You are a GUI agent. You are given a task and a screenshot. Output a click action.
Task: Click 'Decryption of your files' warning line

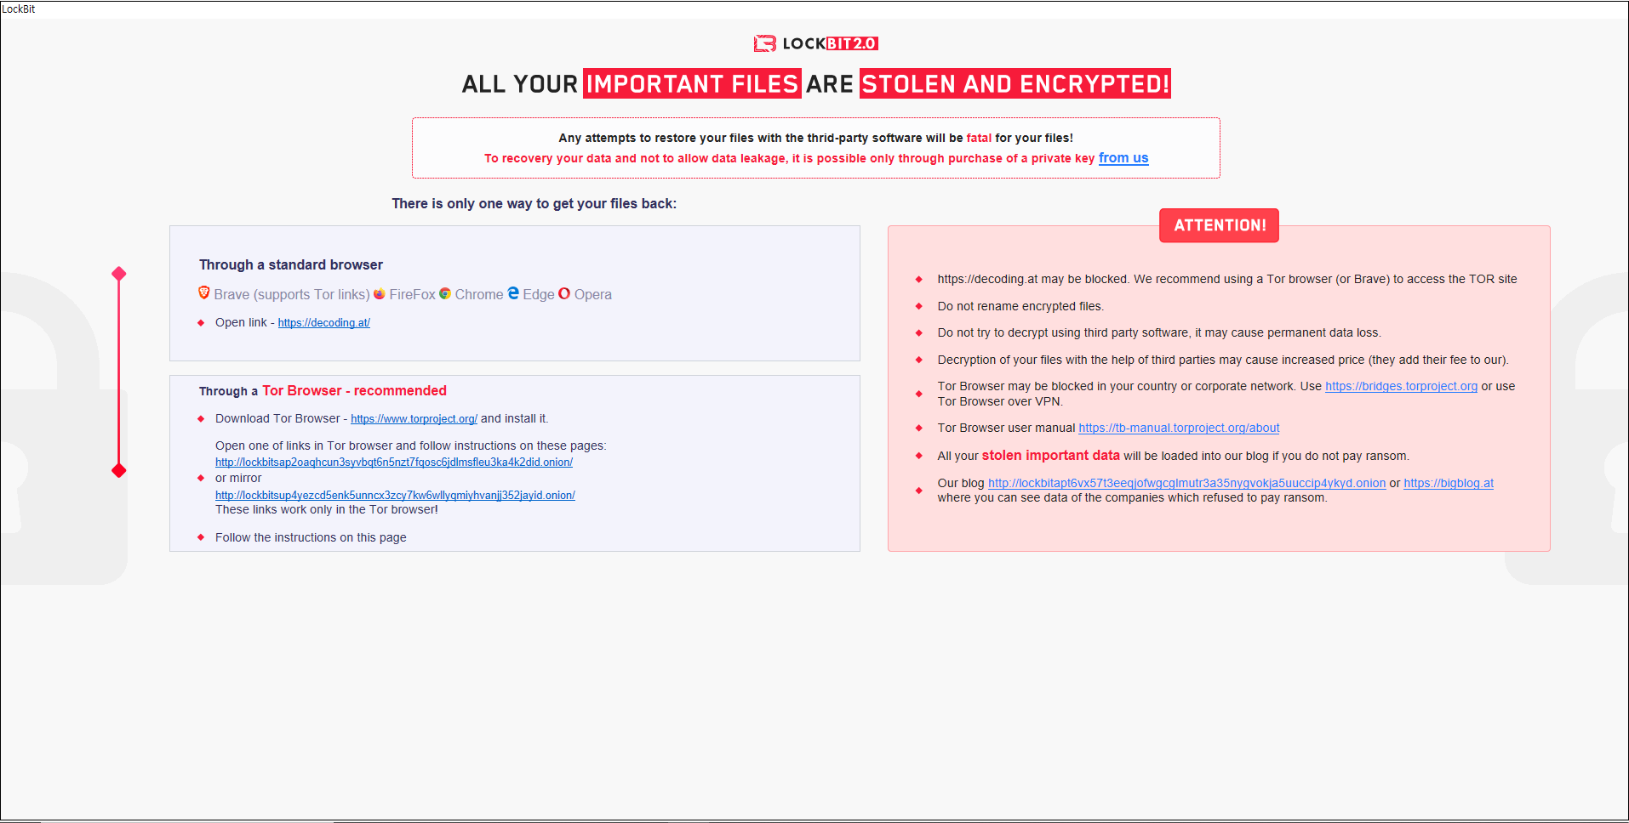(1223, 360)
